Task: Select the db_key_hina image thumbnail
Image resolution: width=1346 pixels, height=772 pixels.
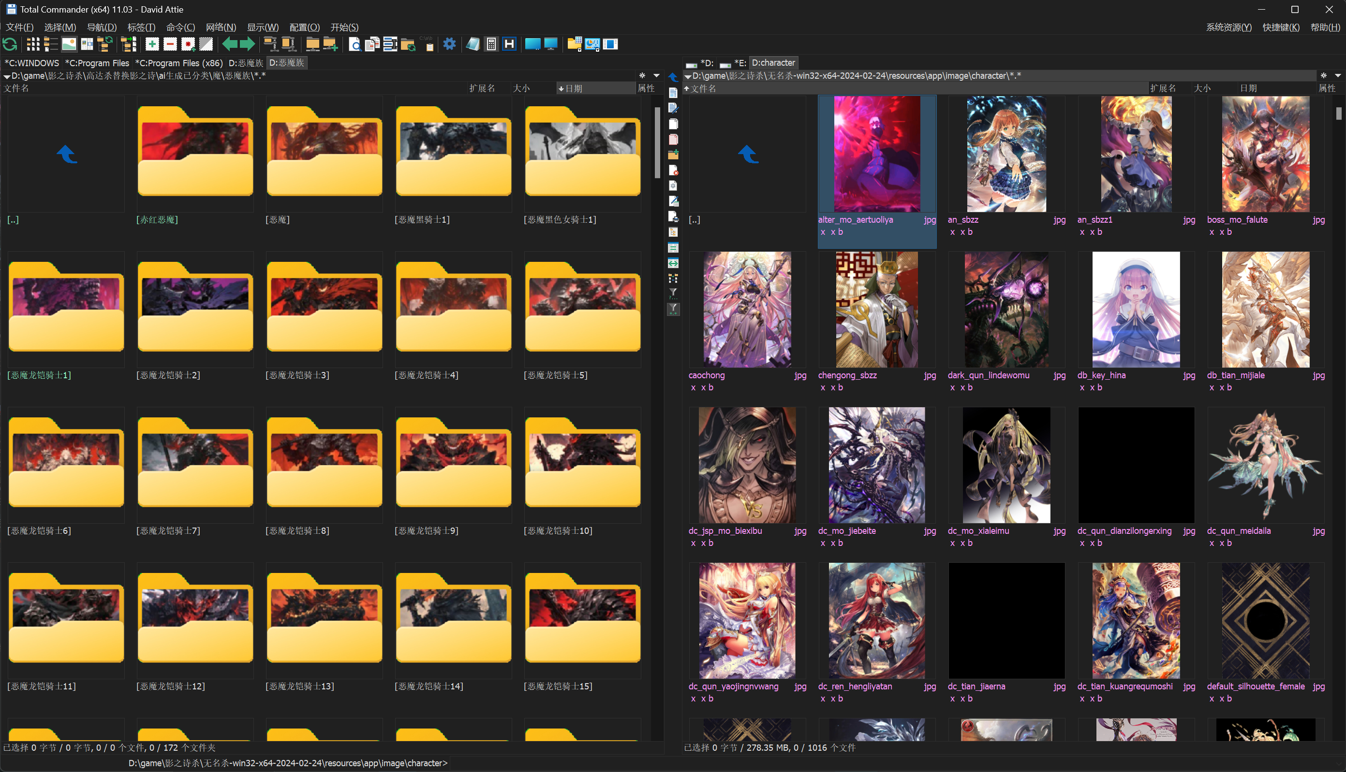Action: tap(1136, 310)
